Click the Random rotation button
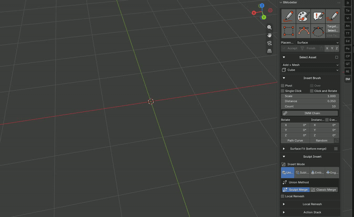 [x=322, y=140]
